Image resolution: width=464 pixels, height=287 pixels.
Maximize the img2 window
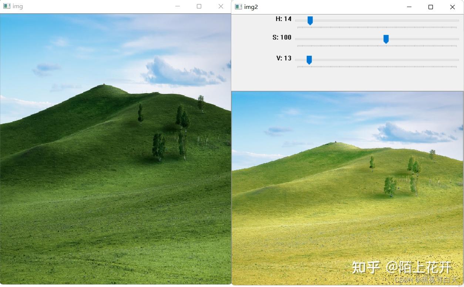pyautogui.click(x=430, y=7)
